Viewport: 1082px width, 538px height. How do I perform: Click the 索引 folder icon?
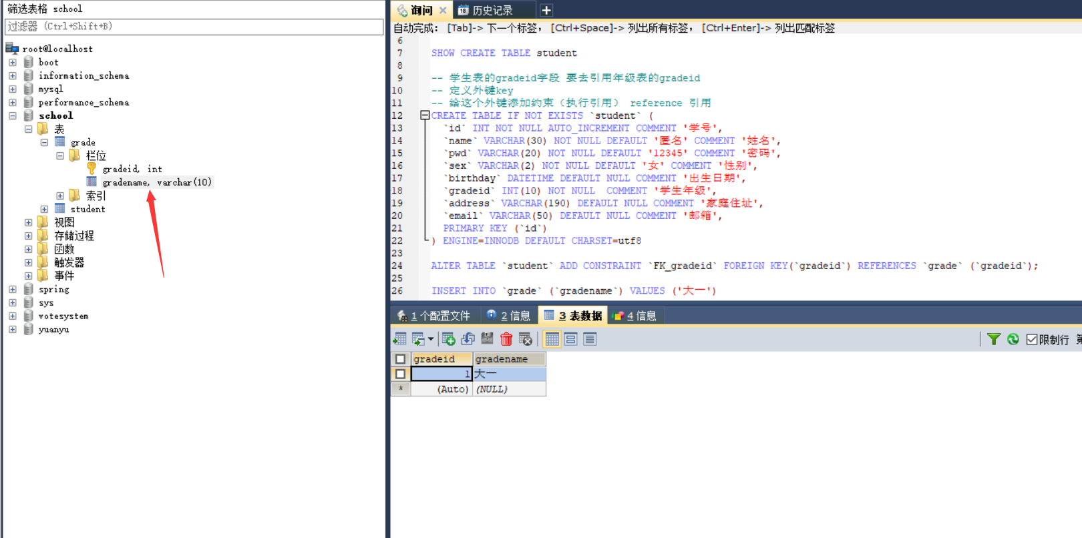[75, 195]
